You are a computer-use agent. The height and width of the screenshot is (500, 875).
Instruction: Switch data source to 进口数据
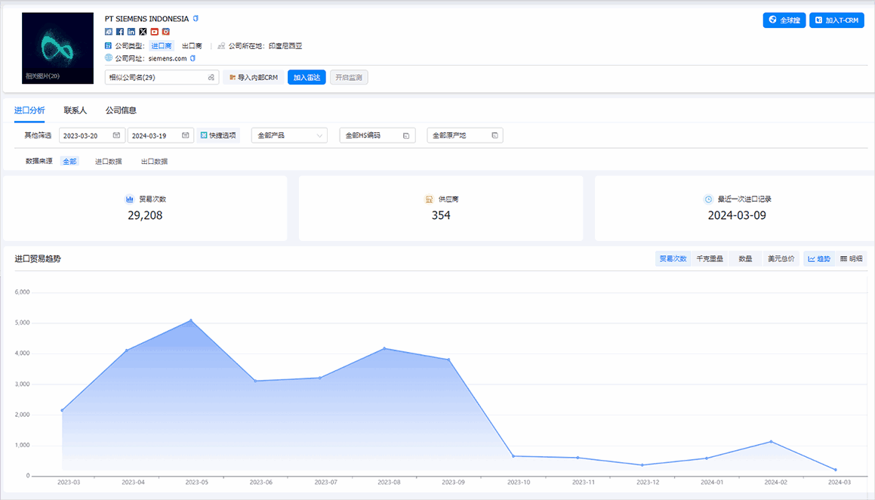[108, 162]
